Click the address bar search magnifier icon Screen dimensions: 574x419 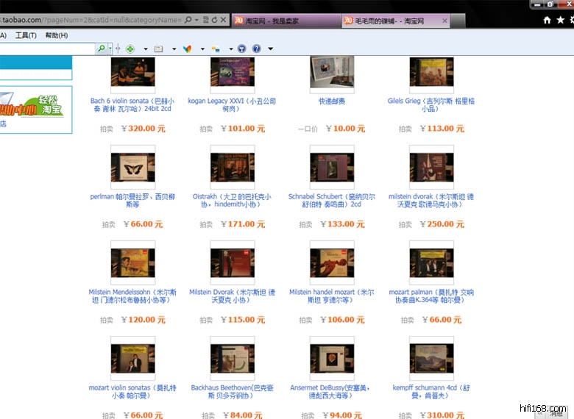click(x=188, y=20)
